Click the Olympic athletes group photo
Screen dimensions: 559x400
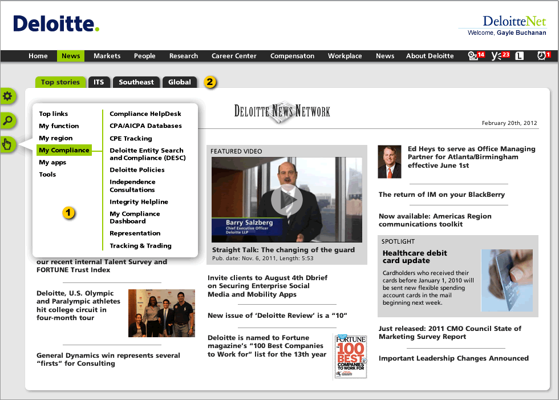click(x=161, y=313)
